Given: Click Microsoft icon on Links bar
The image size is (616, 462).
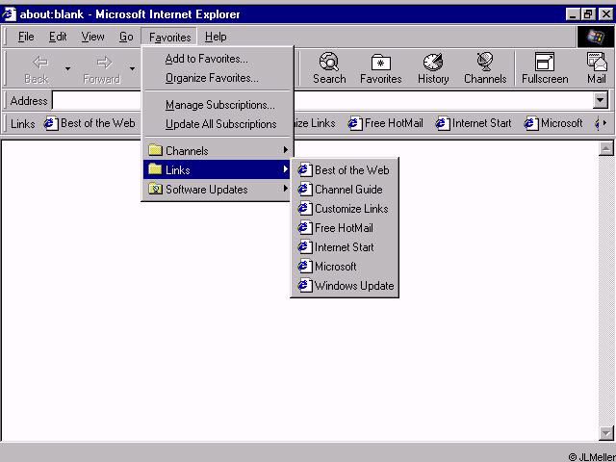Looking at the screenshot, I should pos(530,123).
